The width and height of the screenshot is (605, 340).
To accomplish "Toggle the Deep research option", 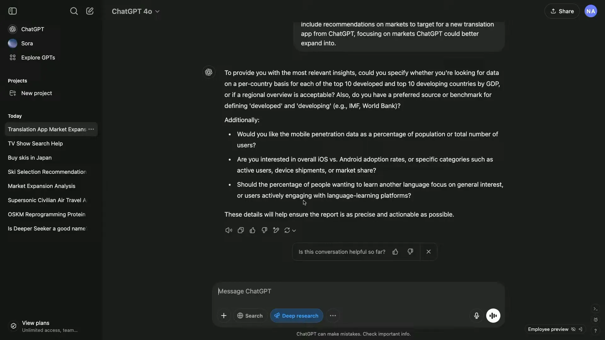I will click(x=296, y=315).
